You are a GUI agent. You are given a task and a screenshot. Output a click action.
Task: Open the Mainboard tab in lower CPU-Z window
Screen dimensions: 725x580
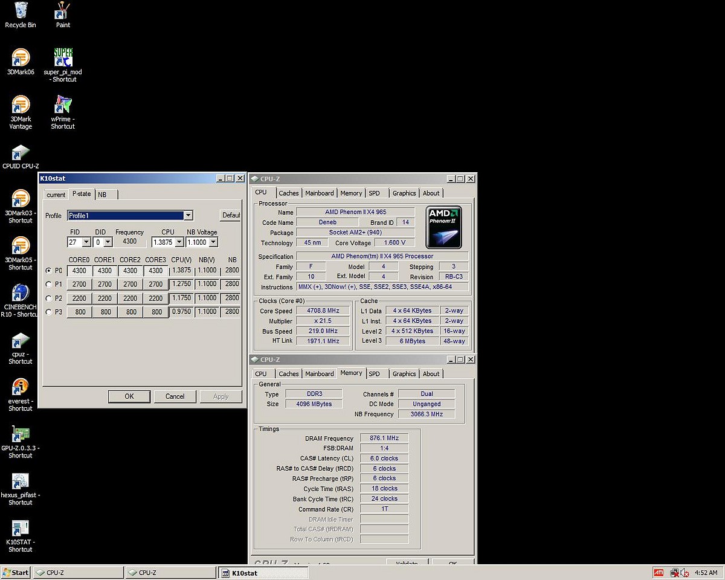click(x=319, y=374)
